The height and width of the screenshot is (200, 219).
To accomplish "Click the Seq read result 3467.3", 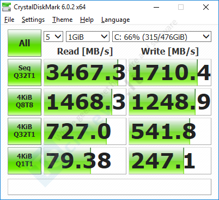I will point(85,72).
